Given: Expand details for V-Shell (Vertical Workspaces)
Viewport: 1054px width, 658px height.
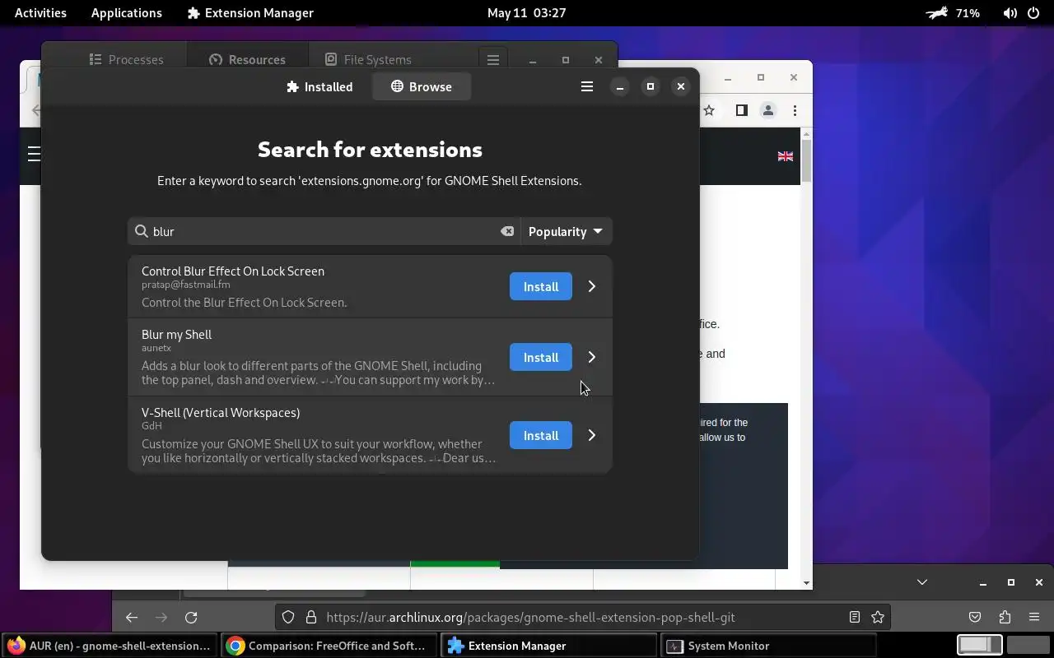Looking at the screenshot, I should 591,435.
